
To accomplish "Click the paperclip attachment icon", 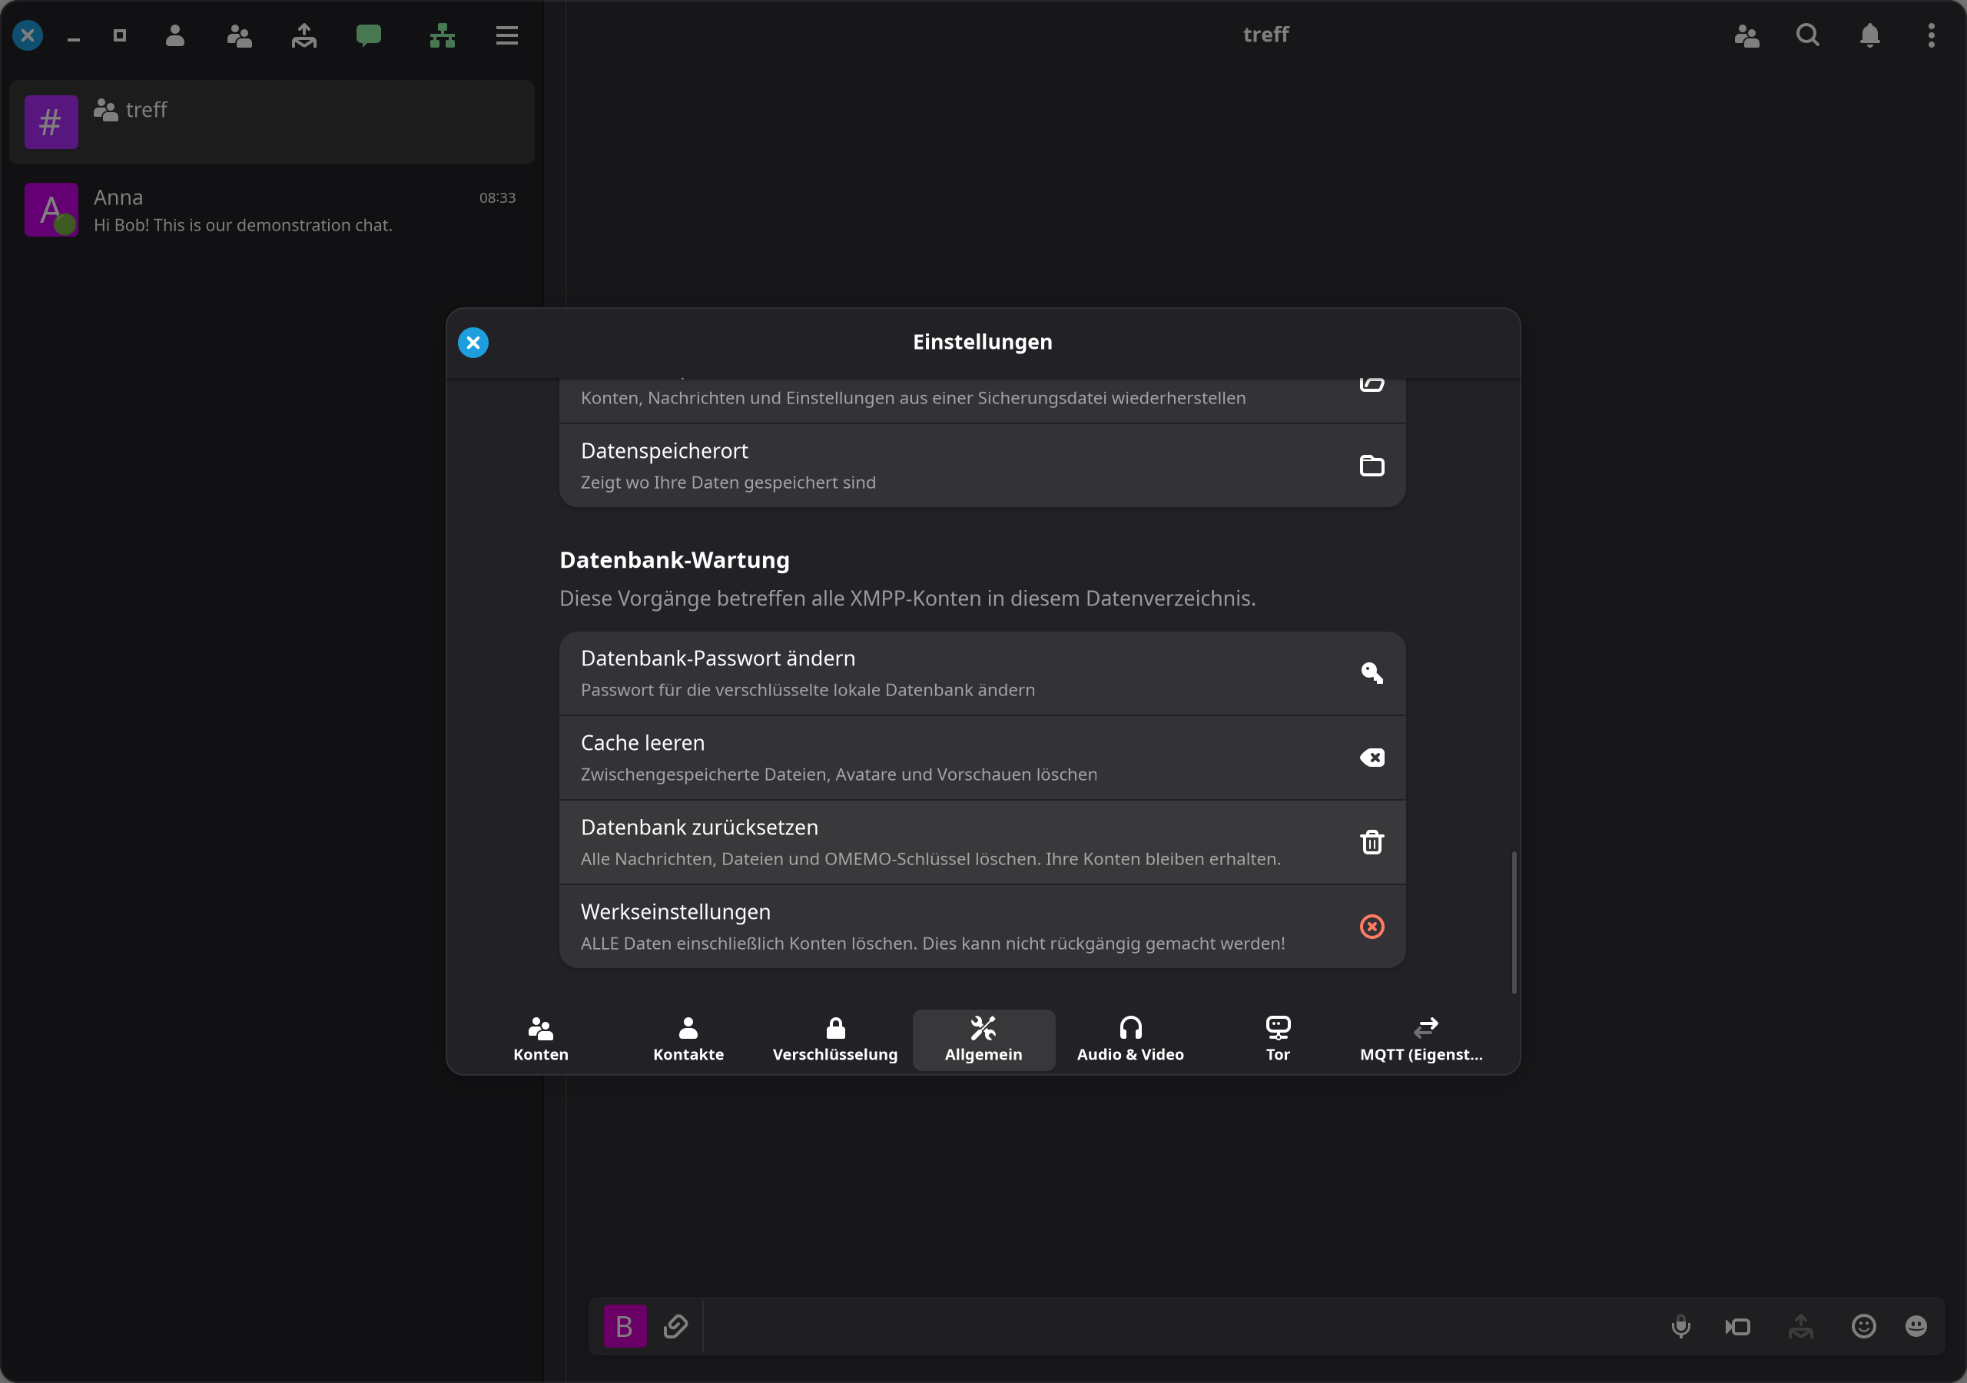I will click(675, 1326).
